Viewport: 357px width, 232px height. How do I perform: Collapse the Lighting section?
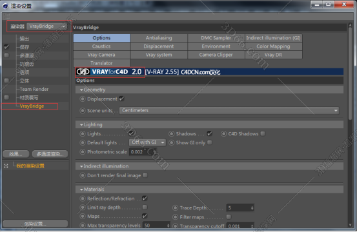(81, 125)
